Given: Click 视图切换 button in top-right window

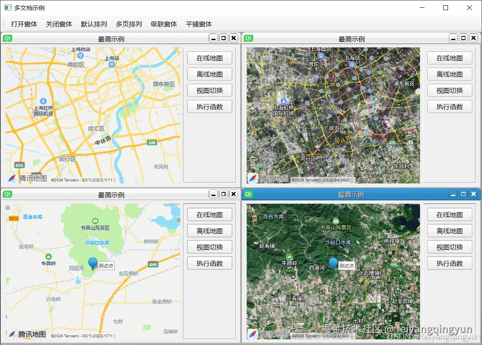Looking at the screenshot, I should pyautogui.click(x=450, y=91).
